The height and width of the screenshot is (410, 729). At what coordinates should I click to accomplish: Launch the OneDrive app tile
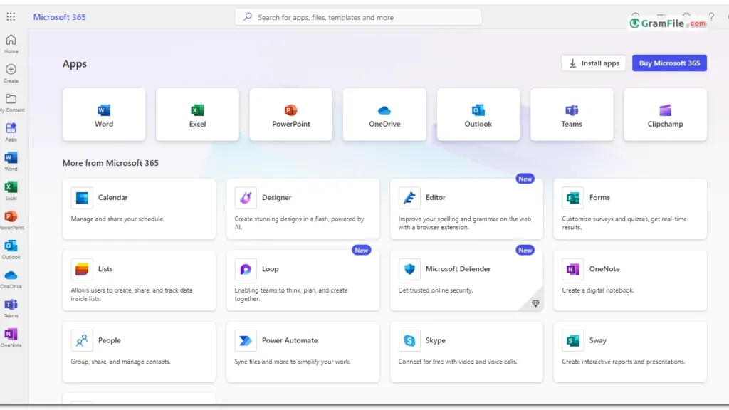click(x=384, y=115)
